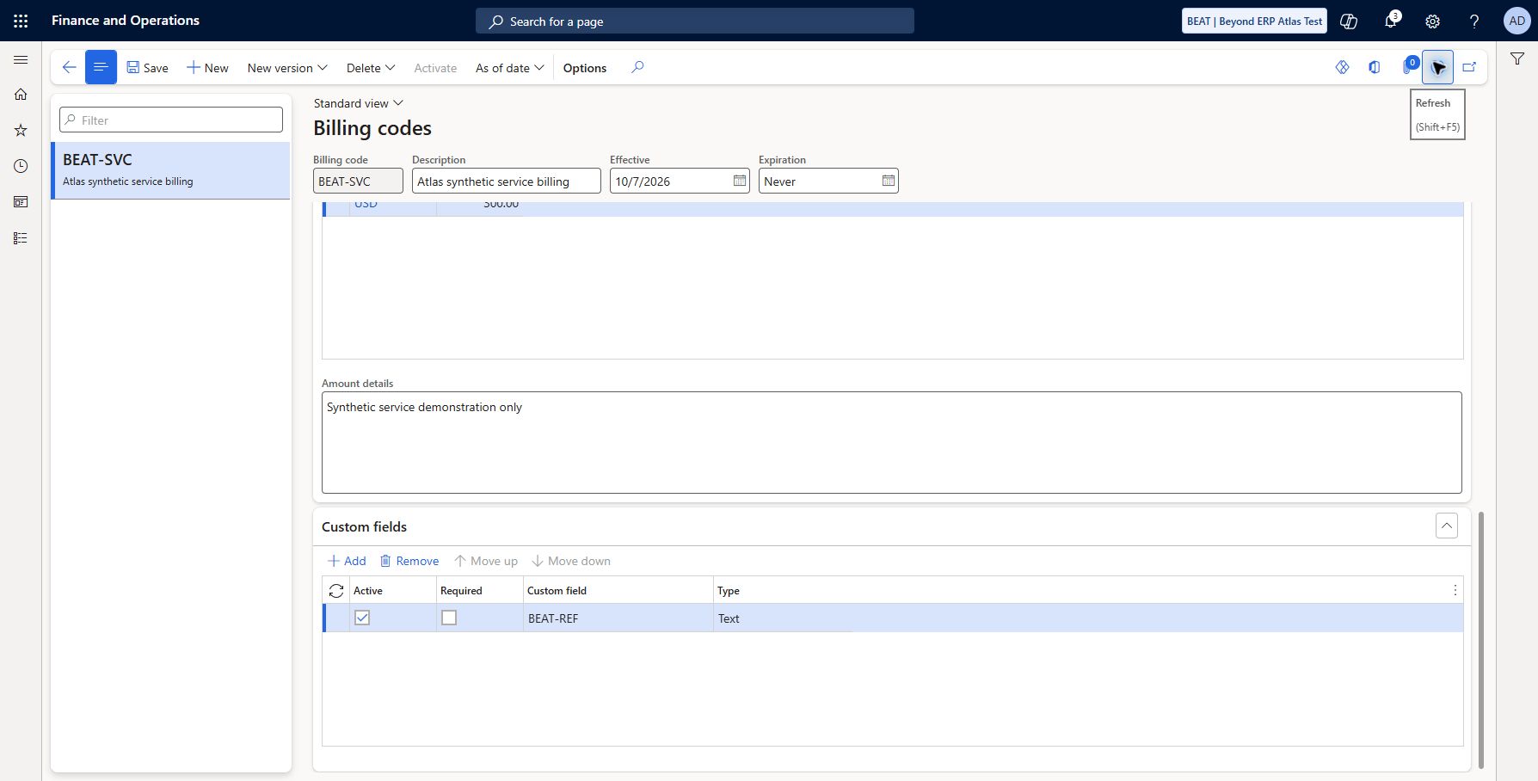The height and width of the screenshot is (781, 1538).
Task: Search the action bar magnifier icon
Action: pyautogui.click(x=637, y=67)
